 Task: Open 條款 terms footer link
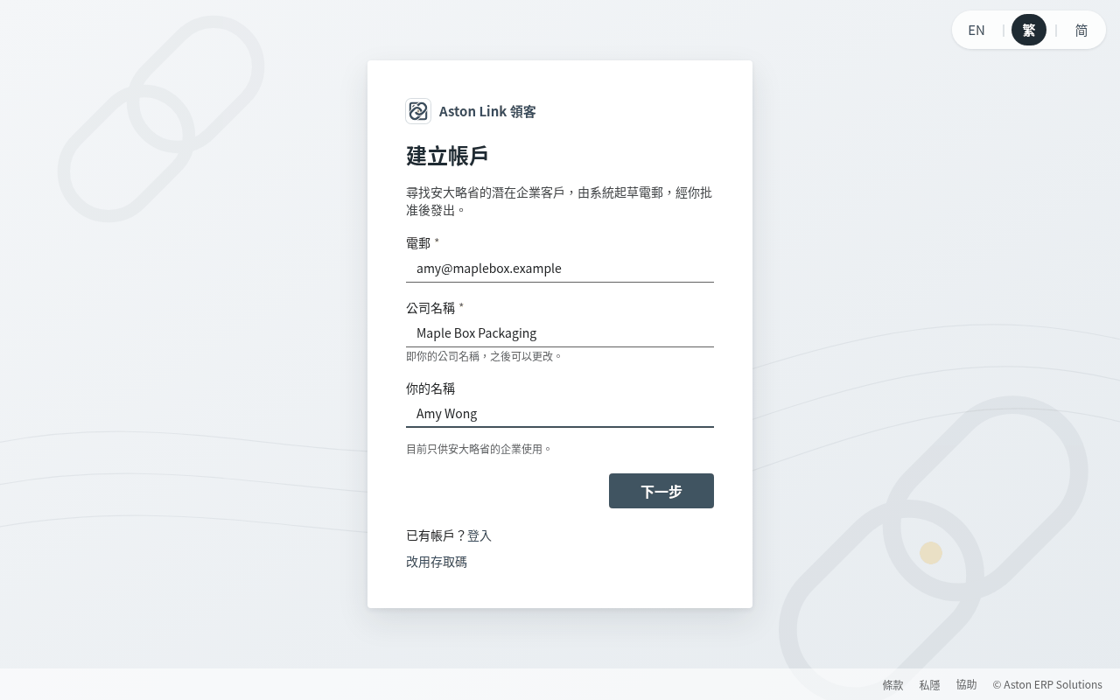pyautogui.click(x=892, y=685)
